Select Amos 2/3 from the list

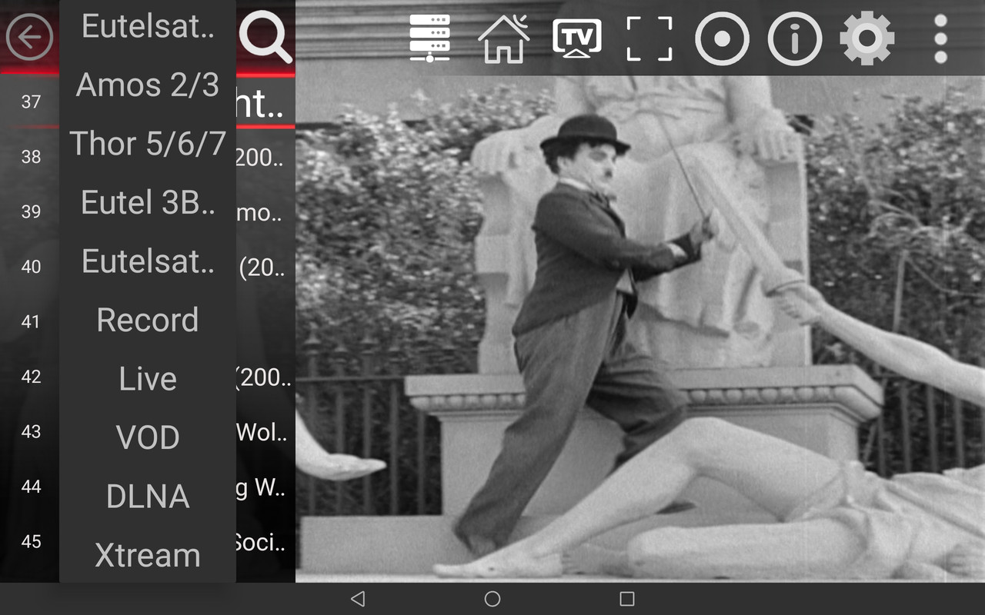(x=148, y=85)
